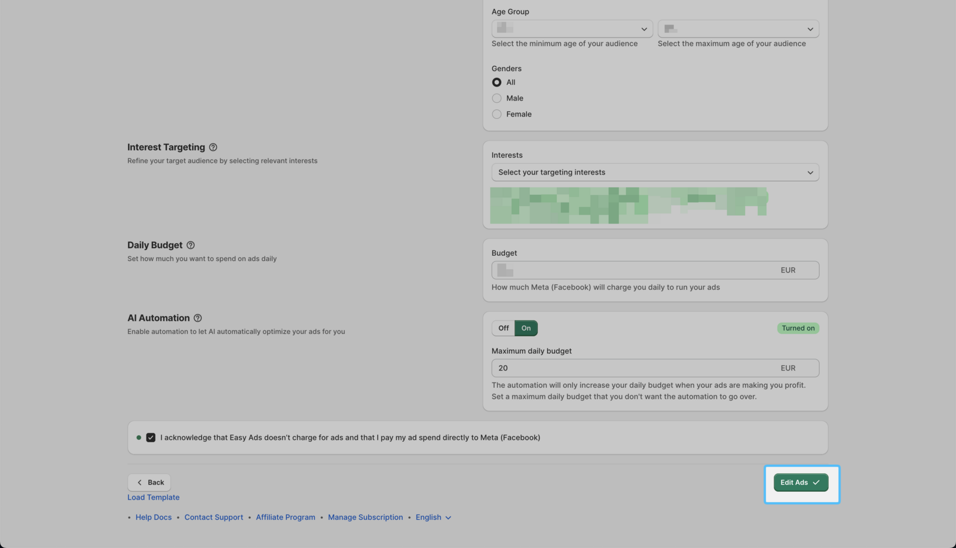Open the Help Docs link
This screenshot has height=548, width=956.
[154, 518]
